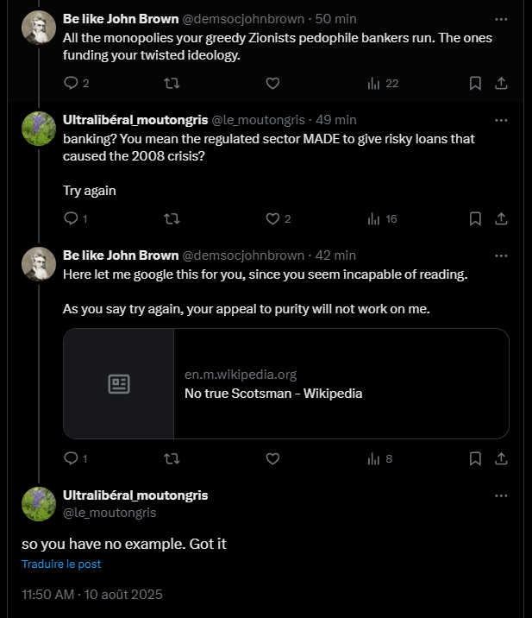Open more options on 42 min tweet
The image size is (532, 618).
(x=501, y=255)
